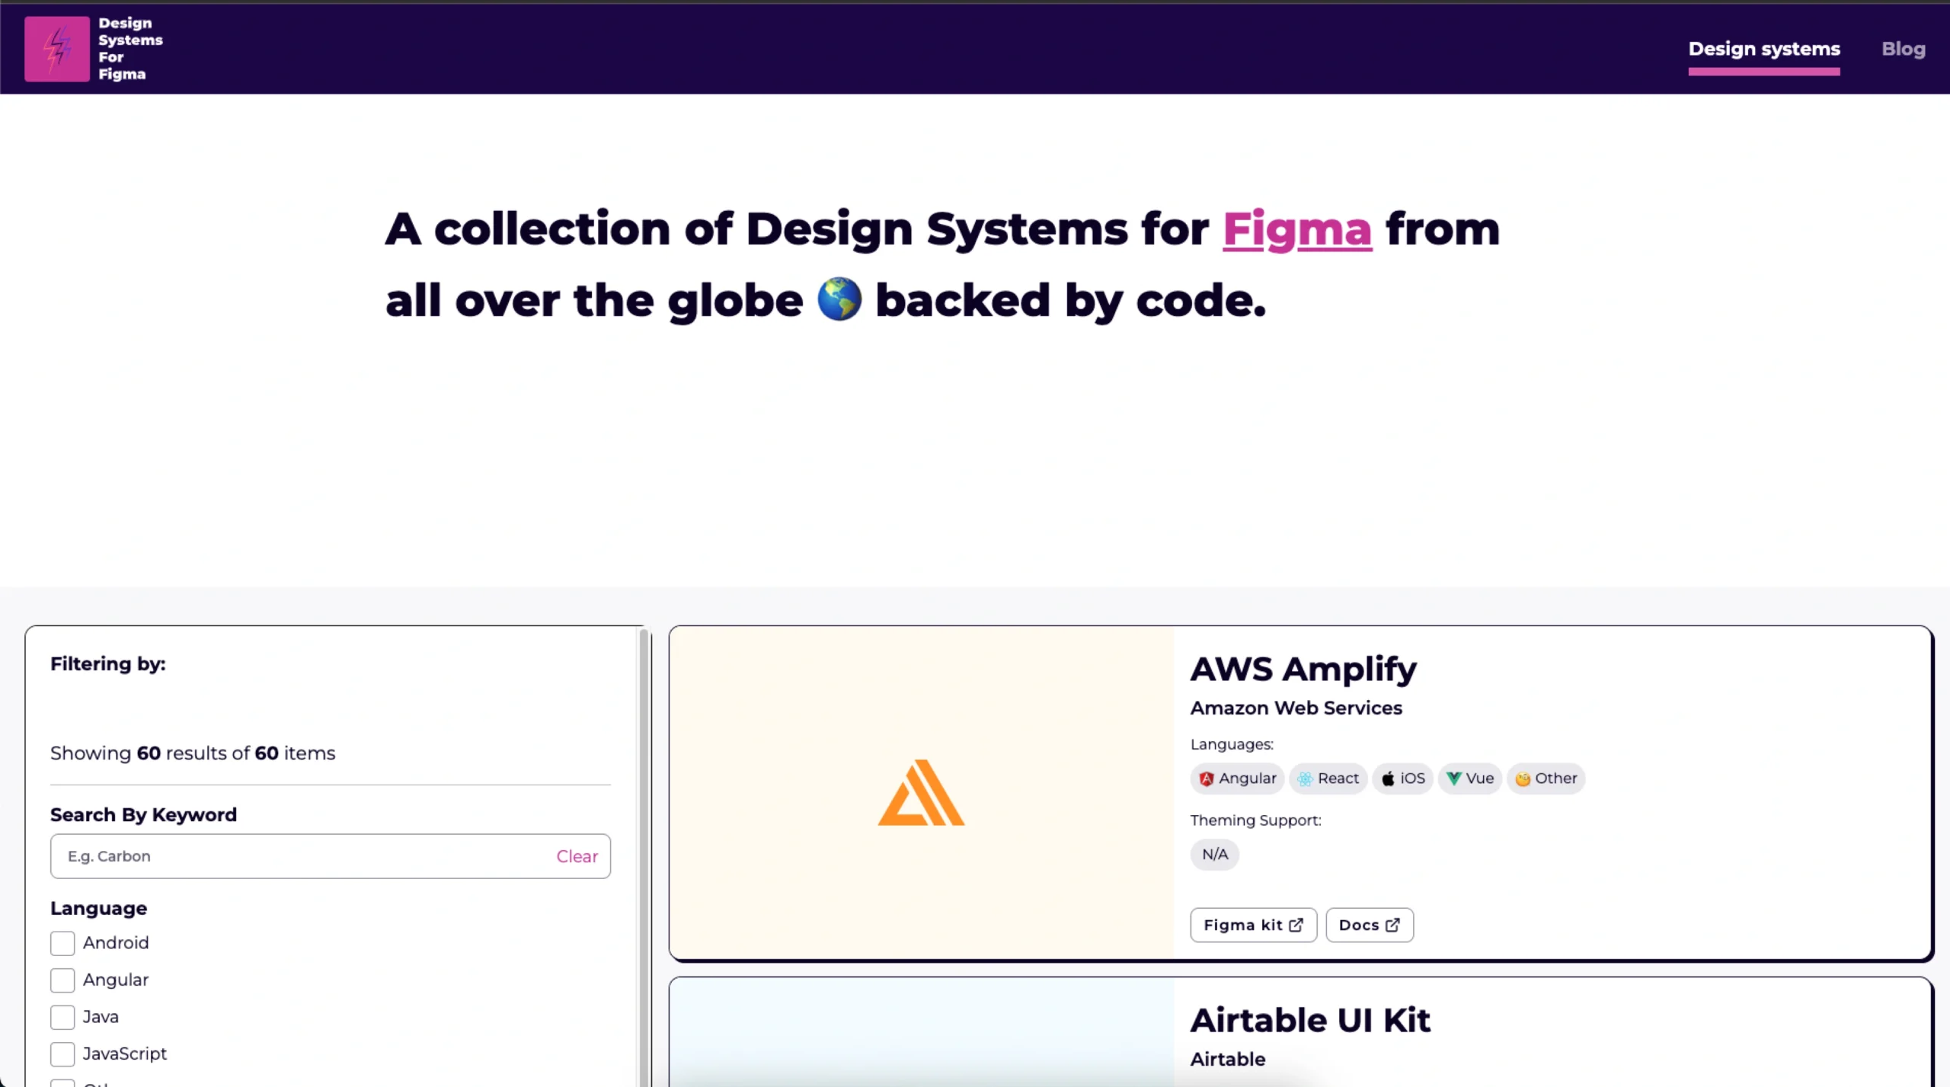The width and height of the screenshot is (1950, 1087).
Task: Open the AWS Amplify Docs
Action: pyautogui.click(x=1370, y=925)
